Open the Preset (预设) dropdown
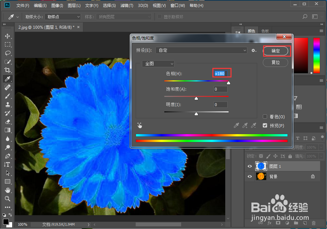This screenshot has height=229, width=327. pos(201,50)
